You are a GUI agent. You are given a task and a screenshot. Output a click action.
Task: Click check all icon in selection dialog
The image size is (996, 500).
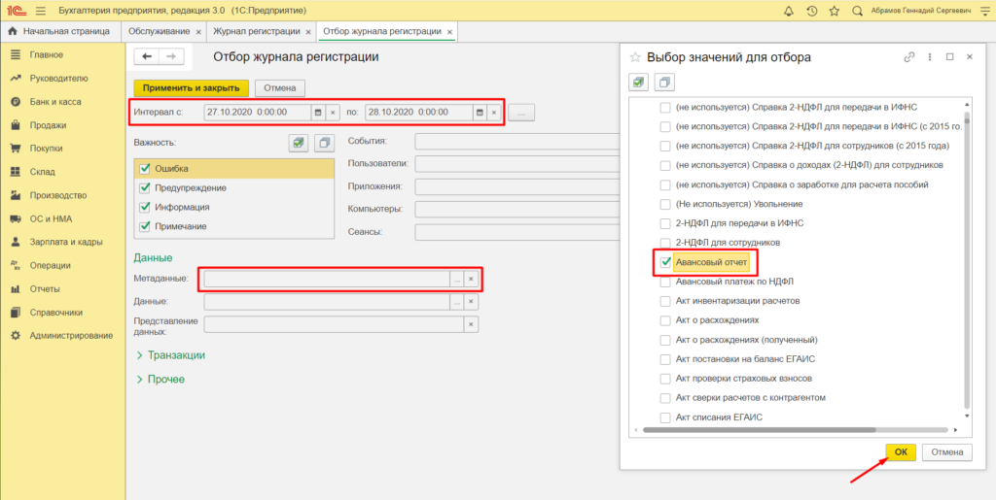(x=638, y=83)
